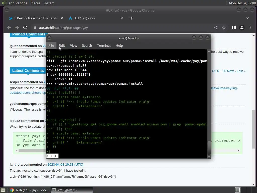The image size is (257, 193).
Task: Switch to AUR (en) - yay tab
Action: (95, 18)
